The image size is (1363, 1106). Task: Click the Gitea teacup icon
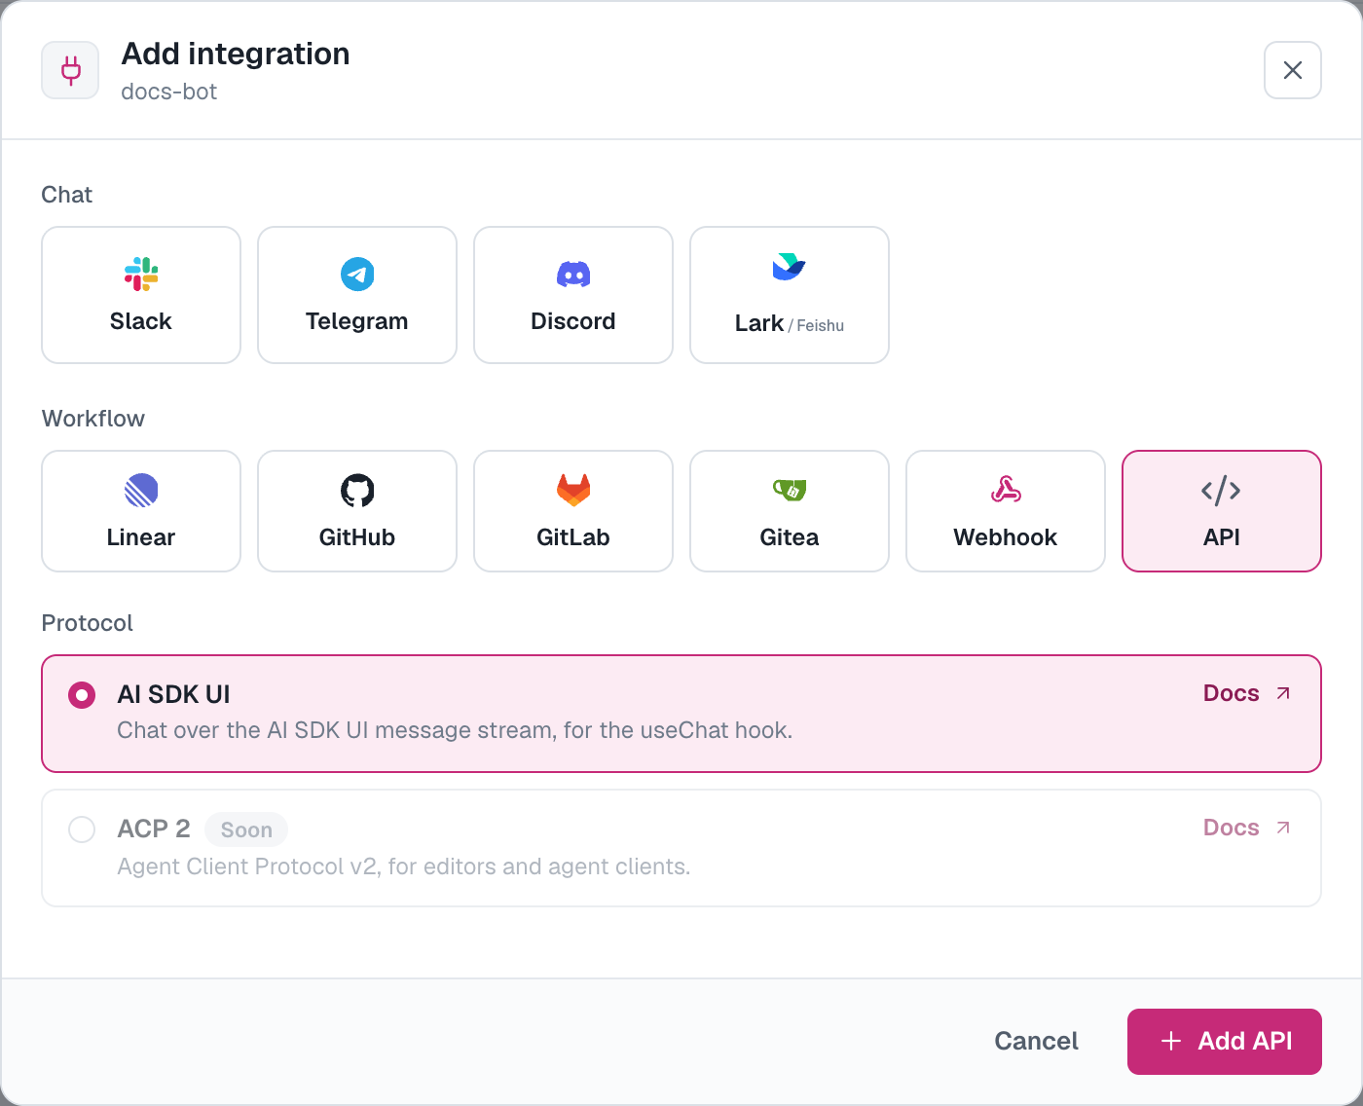tap(790, 490)
